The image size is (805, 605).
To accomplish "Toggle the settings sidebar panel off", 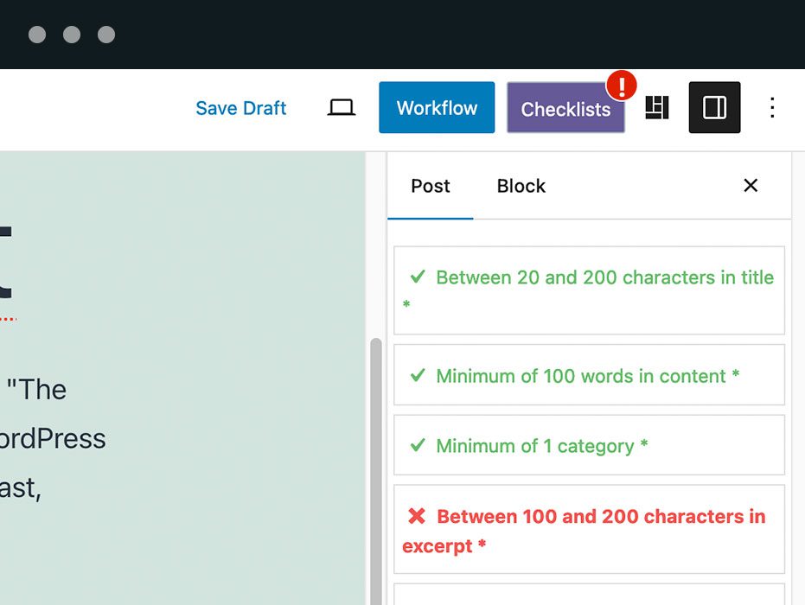I will (x=714, y=107).
